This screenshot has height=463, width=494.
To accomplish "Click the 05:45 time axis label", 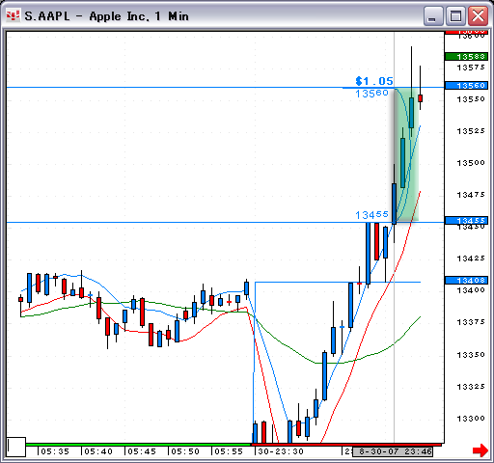I will click(x=142, y=451).
